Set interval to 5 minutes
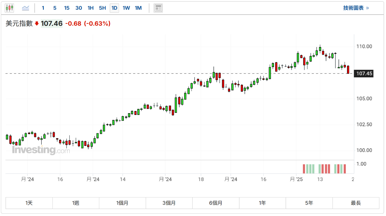This screenshot has height=216, width=386. coord(55,8)
